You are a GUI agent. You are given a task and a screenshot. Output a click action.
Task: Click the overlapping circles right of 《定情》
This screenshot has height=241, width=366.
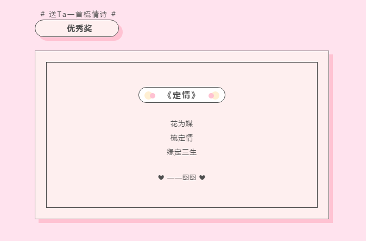[x=214, y=95]
